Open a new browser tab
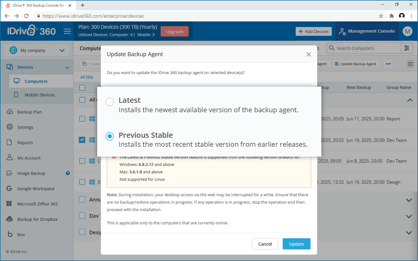 [83, 5]
